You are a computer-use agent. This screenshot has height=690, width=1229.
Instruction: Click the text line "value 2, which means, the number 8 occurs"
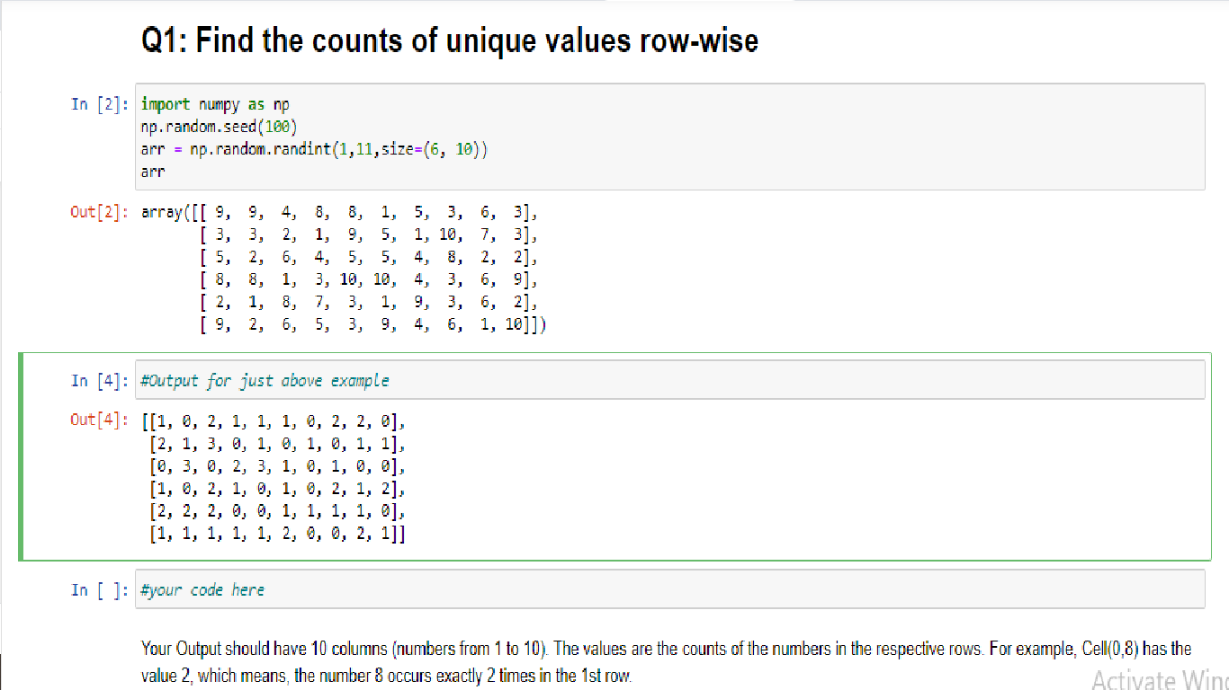(387, 675)
